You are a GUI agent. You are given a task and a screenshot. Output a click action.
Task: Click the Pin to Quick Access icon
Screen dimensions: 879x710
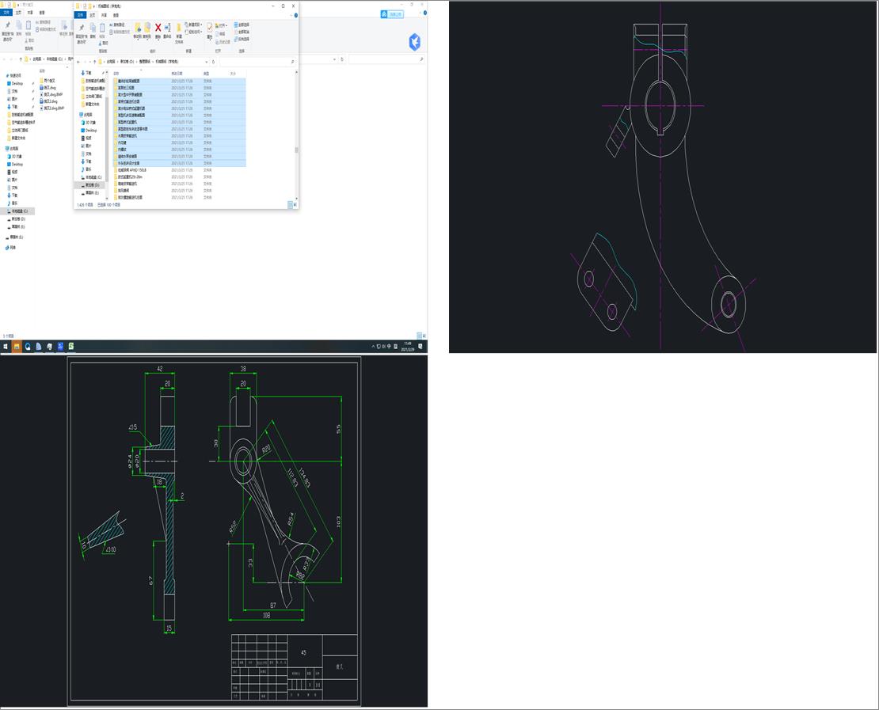coord(82,29)
